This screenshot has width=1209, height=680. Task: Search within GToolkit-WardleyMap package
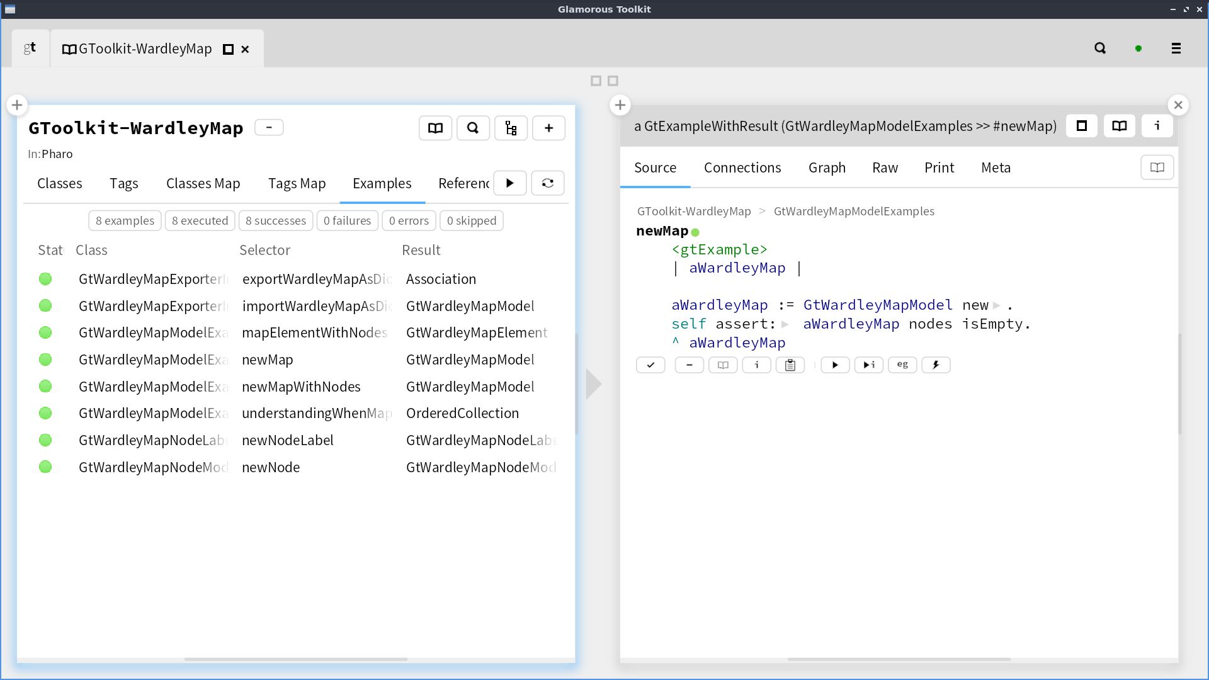click(x=473, y=128)
